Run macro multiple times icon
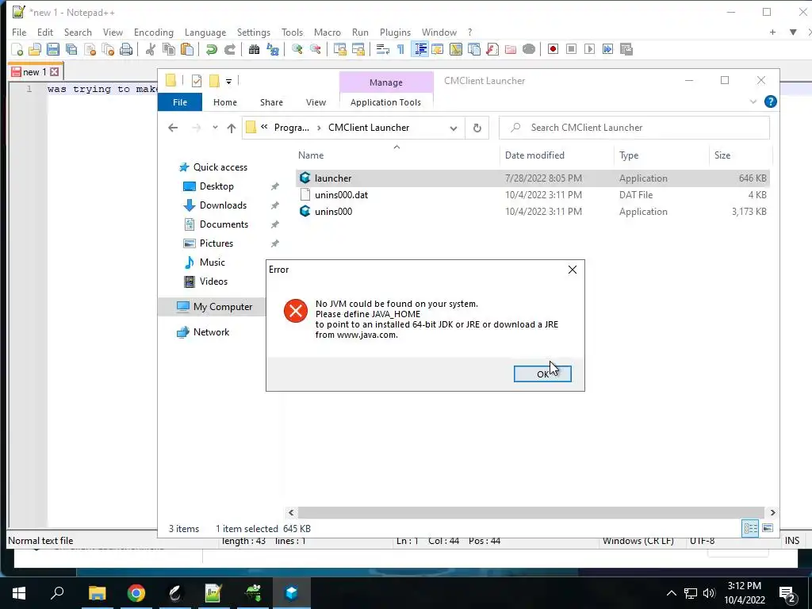The image size is (812, 609). coord(607,49)
